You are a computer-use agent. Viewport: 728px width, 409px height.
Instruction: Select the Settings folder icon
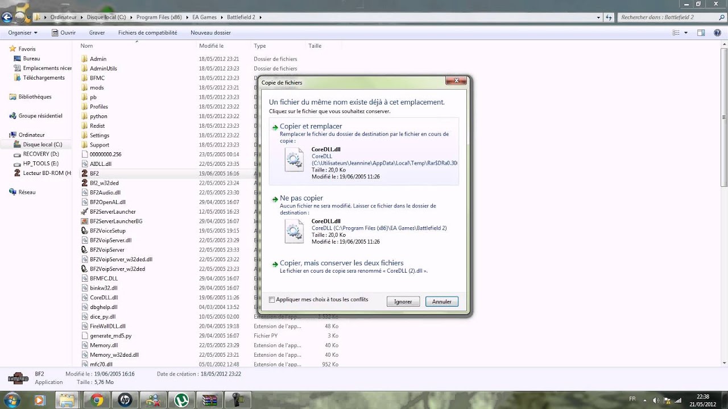85,135
